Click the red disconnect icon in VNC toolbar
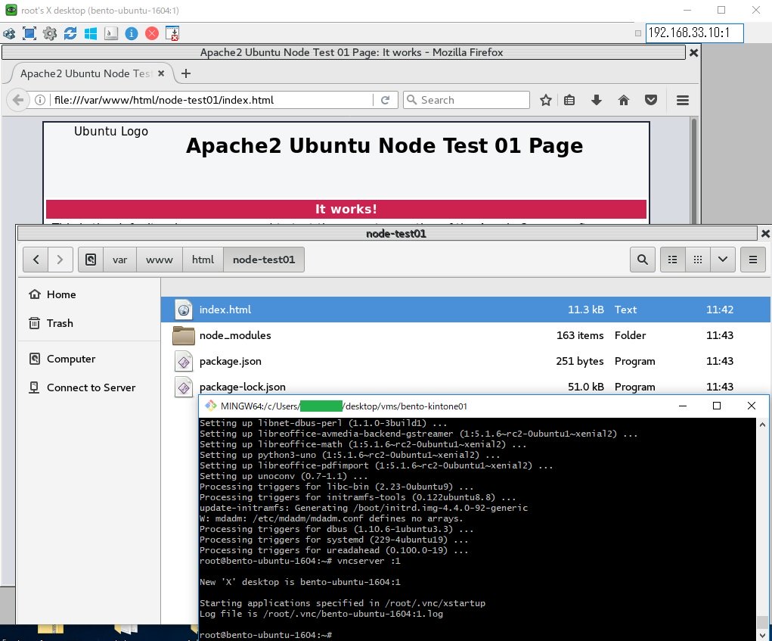 click(x=152, y=33)
